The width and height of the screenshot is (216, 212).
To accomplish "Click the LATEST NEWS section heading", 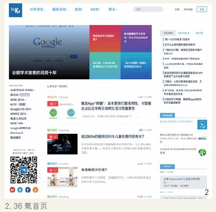I will [x=58, y=87].
